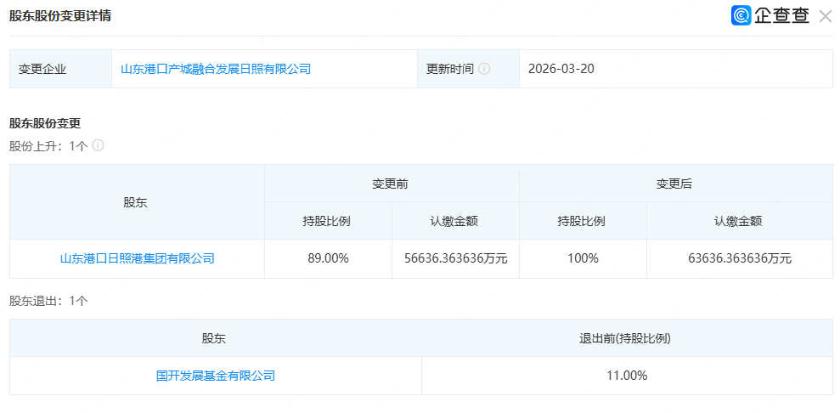This screenshot has width=840, height=413.
Task: Click the 变更前 column header
Action: pyautogui.click(x=392, y=184)
